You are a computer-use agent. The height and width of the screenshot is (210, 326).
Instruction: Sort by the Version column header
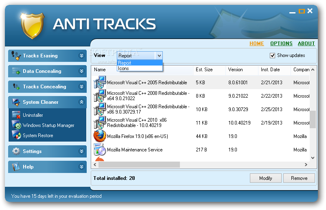tap(242, 70)
